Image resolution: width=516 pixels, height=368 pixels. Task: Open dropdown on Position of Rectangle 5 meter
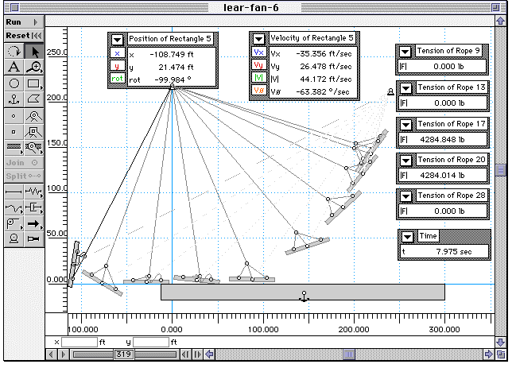coord(116,39)
